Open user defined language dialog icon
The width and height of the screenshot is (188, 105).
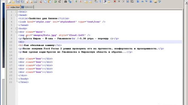[x=109, y=1]
